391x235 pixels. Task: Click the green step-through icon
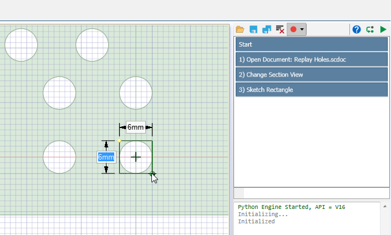370,29
